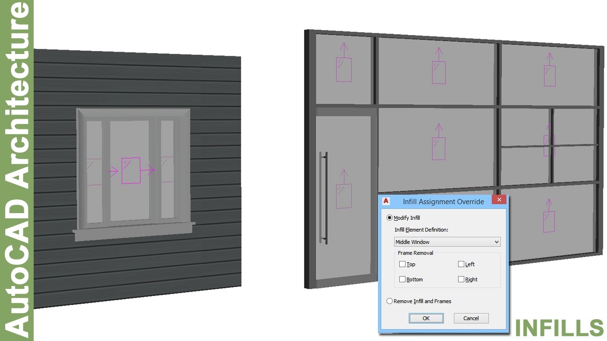Click the AutoCAD logo in dialog title

(386, 201)
